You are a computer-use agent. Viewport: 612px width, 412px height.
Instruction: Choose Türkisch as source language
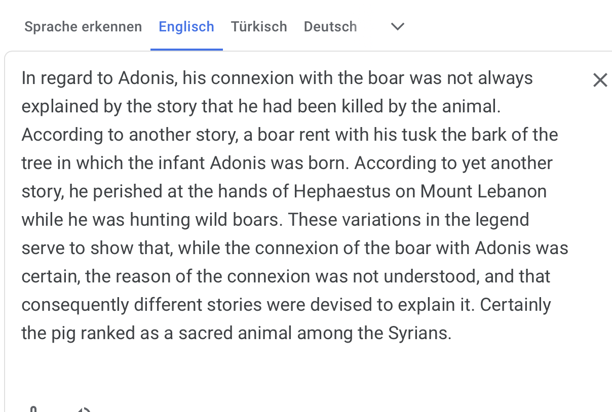click(259, 27)
